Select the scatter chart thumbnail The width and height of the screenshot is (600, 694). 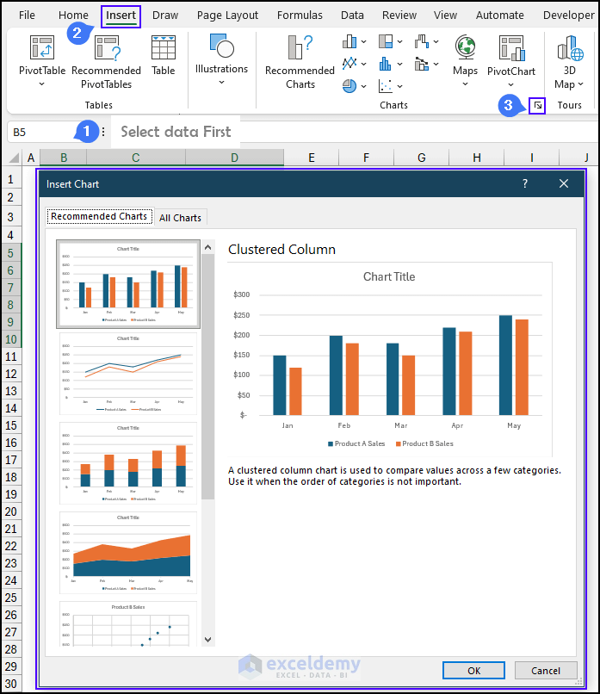point(128,624)
